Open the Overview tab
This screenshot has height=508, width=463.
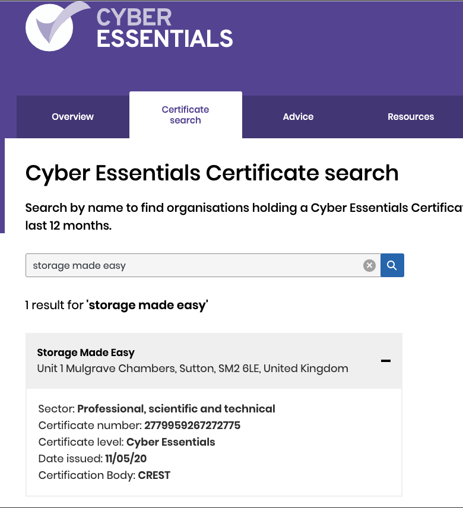(73, 117)
